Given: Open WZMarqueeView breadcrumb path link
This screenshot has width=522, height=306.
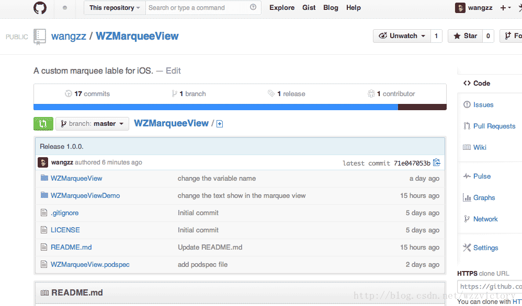Looking at the screenshot, I should pyautogui.click(x=171, y=123).
